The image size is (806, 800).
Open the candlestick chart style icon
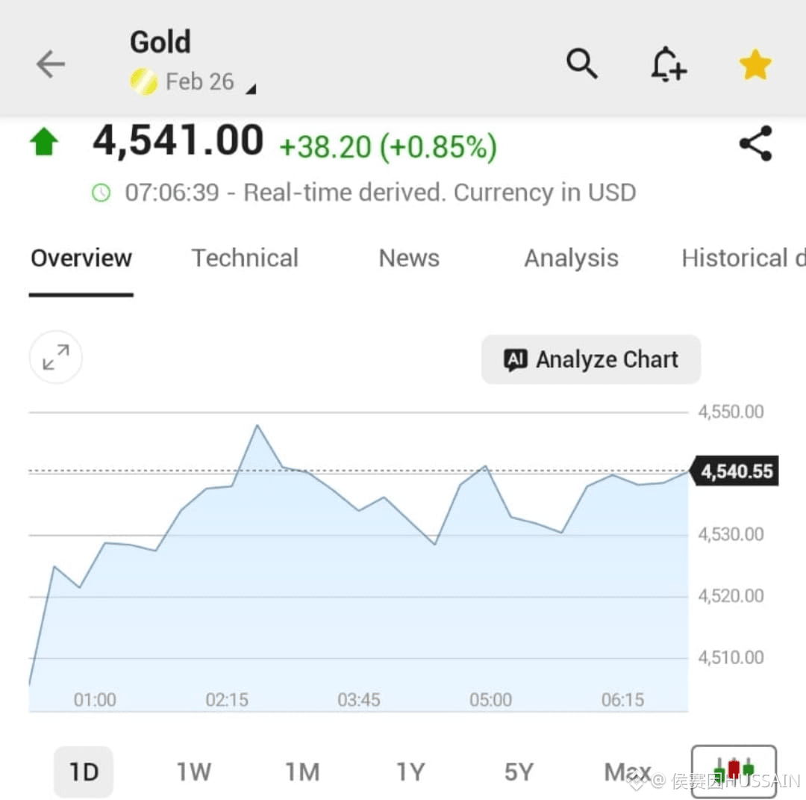[x=734, y=769]
